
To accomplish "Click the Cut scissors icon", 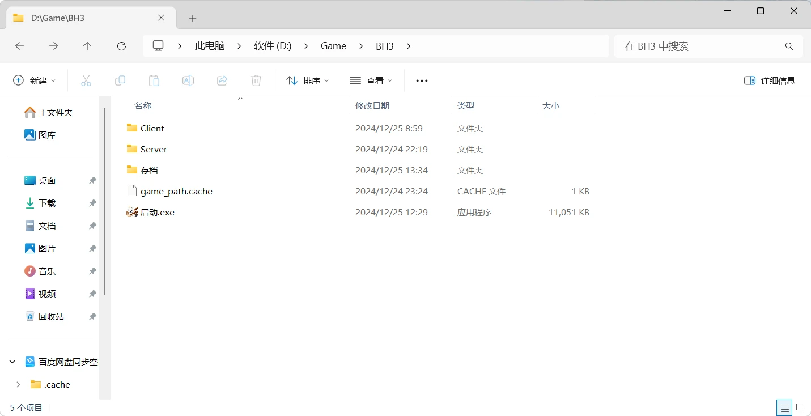I will [86, 80].
